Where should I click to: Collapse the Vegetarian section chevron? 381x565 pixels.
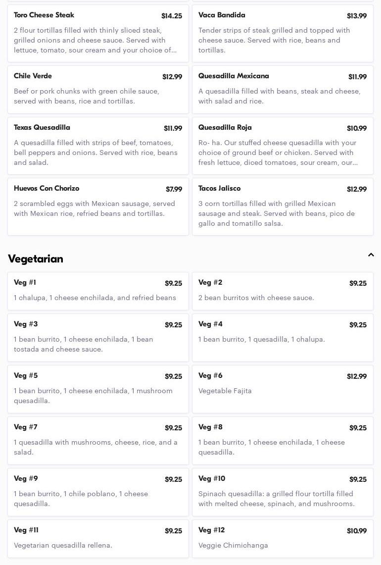(x=371, y=255)
